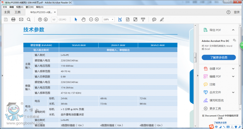Expand the 合并文件 section
This screenshot has height=129, width=243.
[x=233, y=92]
